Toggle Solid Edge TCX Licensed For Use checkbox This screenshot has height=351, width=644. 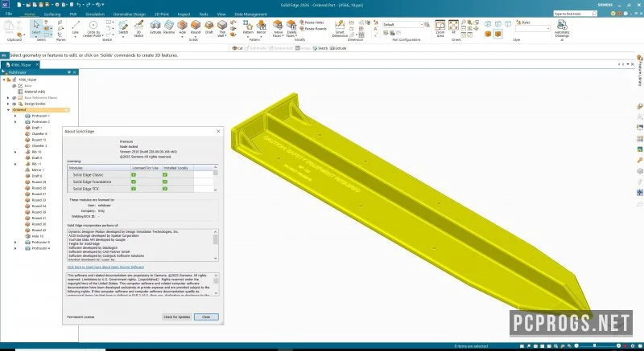pos(134,189)
